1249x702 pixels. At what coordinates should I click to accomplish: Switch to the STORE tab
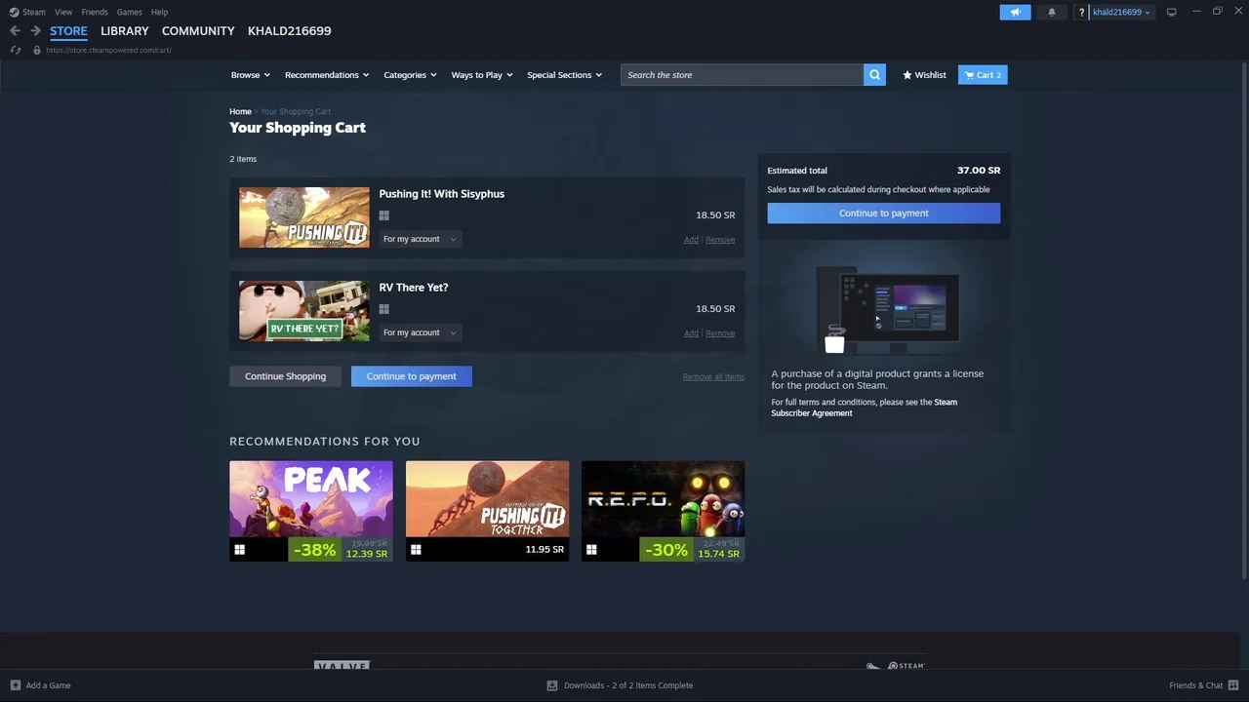[x=68, y=31]
